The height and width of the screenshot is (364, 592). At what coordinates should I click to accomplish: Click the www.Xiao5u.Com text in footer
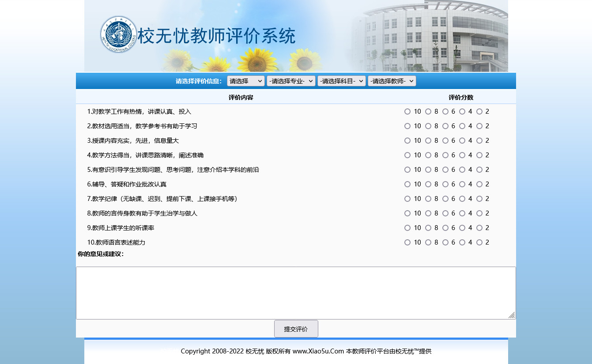click(318, 351)
